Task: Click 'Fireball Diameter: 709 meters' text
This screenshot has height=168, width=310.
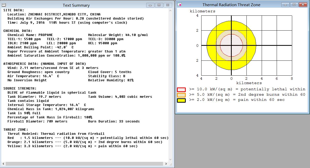Action: pos(37,121)
